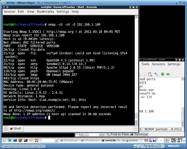Screen dimensions: 187x149
Task: Click the close session icon in Konsole
Action: click(136, 129)
